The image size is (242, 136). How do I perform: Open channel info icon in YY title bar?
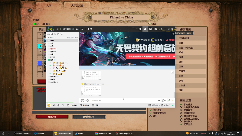click(91, 29)
